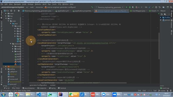Click generatorConfiguration breadcrumb
Viewport: 173px width, 97px height.
tap(38, 85)
